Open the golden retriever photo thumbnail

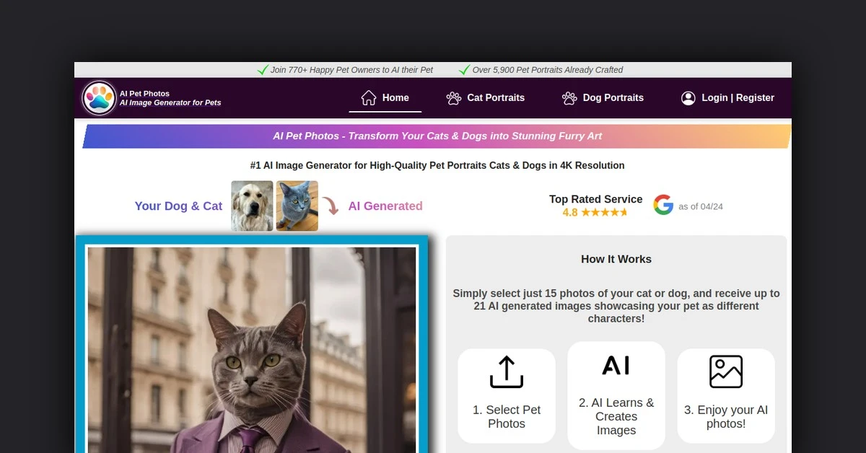pos(252,205)
